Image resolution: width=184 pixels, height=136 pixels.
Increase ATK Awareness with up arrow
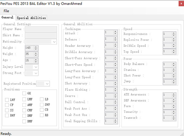[x=174, y=94]
